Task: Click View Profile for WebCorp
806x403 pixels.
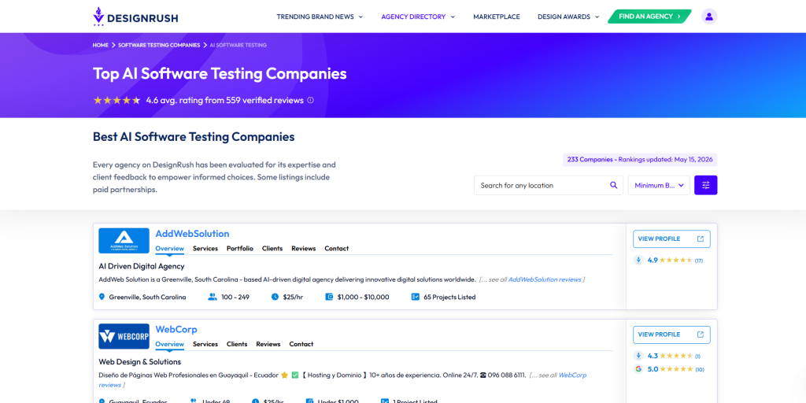Action: [672, 335]
